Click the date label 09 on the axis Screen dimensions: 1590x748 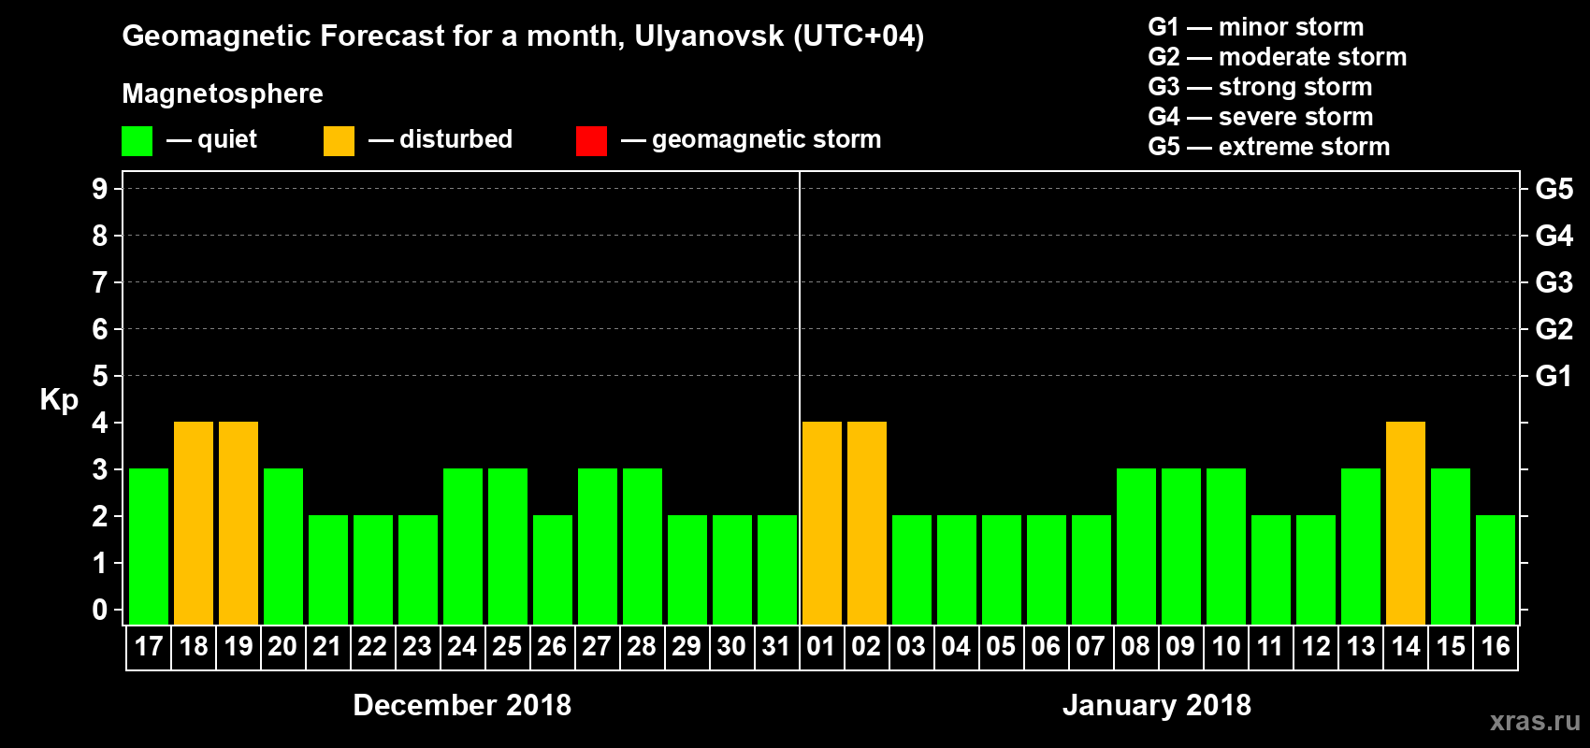tap(1180, 646)
